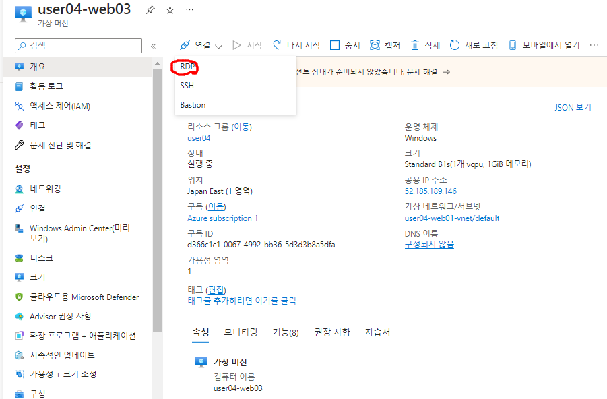Click 모바일에서 열기 in toolbar

click(544, 46)
